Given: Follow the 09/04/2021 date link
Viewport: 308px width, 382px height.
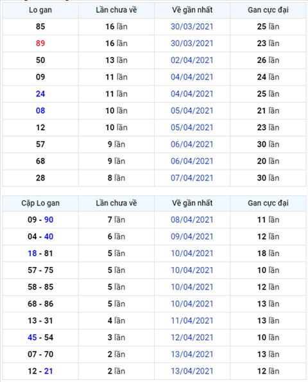Looking at the screenshot, I should point(192,236).
